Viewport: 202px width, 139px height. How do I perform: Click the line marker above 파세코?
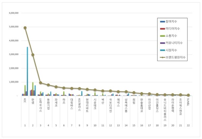click(56, 87)
